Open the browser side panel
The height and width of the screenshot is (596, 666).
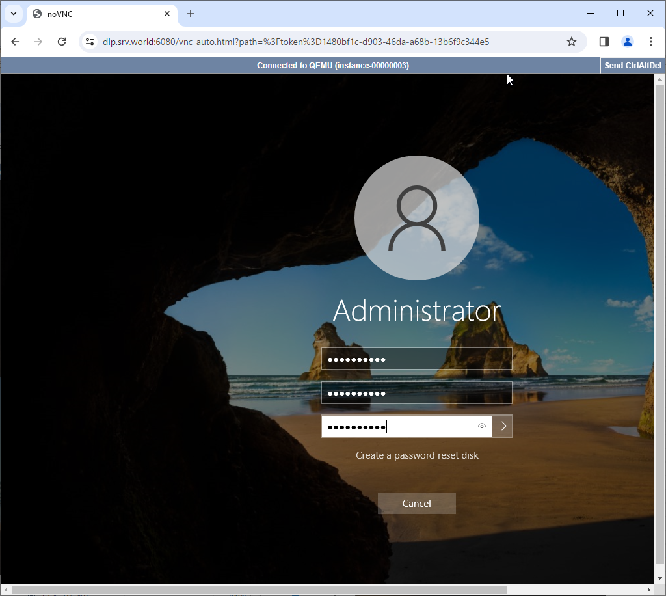604,42
